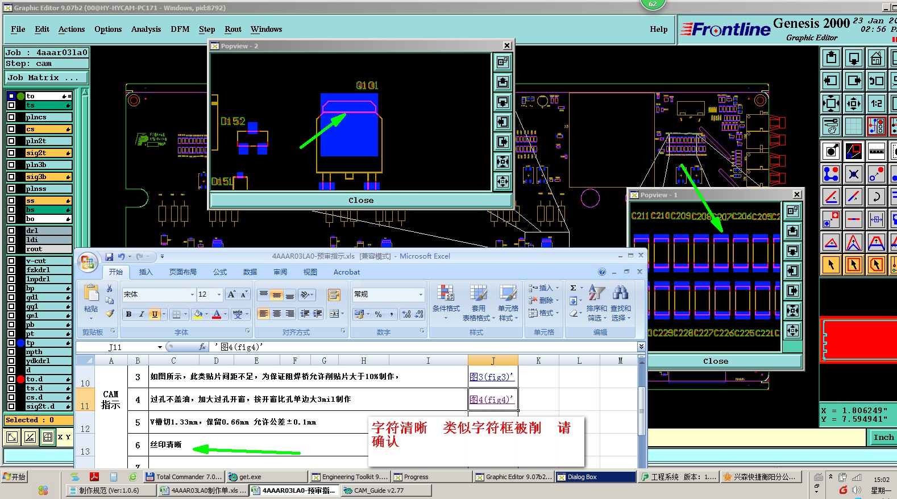Screen dimensions: 897x499
Task: Click the Job Matrix button
Action: pos(47,78)
